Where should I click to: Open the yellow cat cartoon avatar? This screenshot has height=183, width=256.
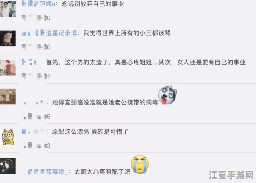[x=8, y=137]
